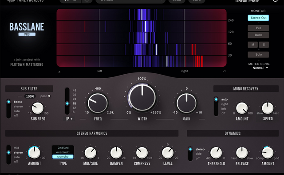Image resolution: width=284 pixels, height=175 pixels.
Task: Set Mono Recovery to right
Action: (225, 104)
